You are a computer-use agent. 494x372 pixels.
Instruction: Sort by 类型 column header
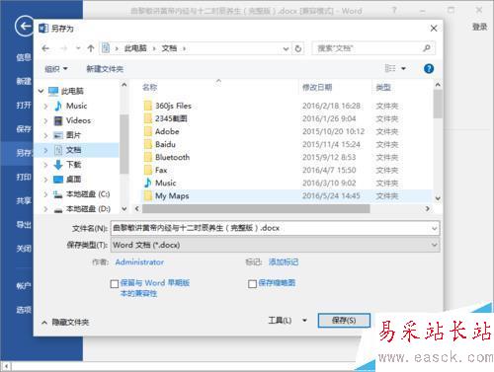[383, 87]
